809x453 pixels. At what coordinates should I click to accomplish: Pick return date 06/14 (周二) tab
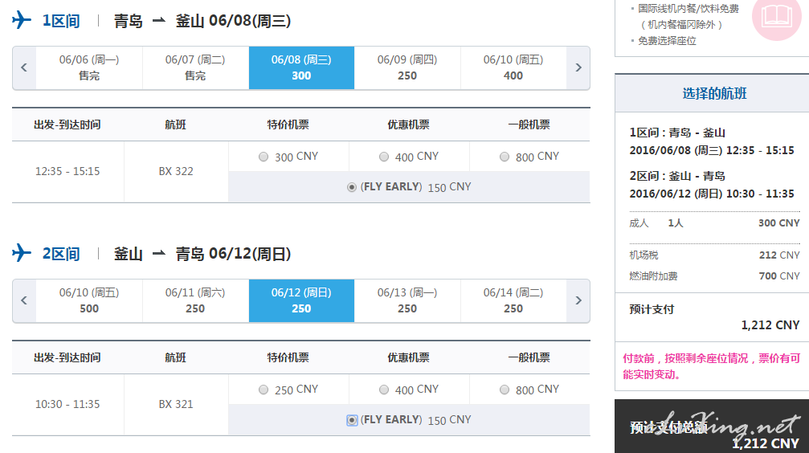[513, 300]
